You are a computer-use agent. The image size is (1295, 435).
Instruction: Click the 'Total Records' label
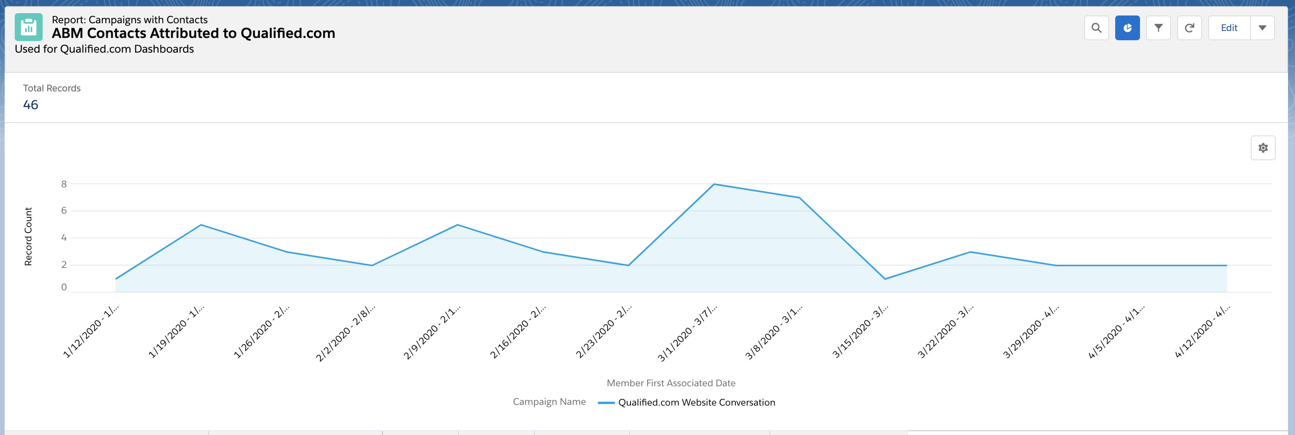point(52,88)
